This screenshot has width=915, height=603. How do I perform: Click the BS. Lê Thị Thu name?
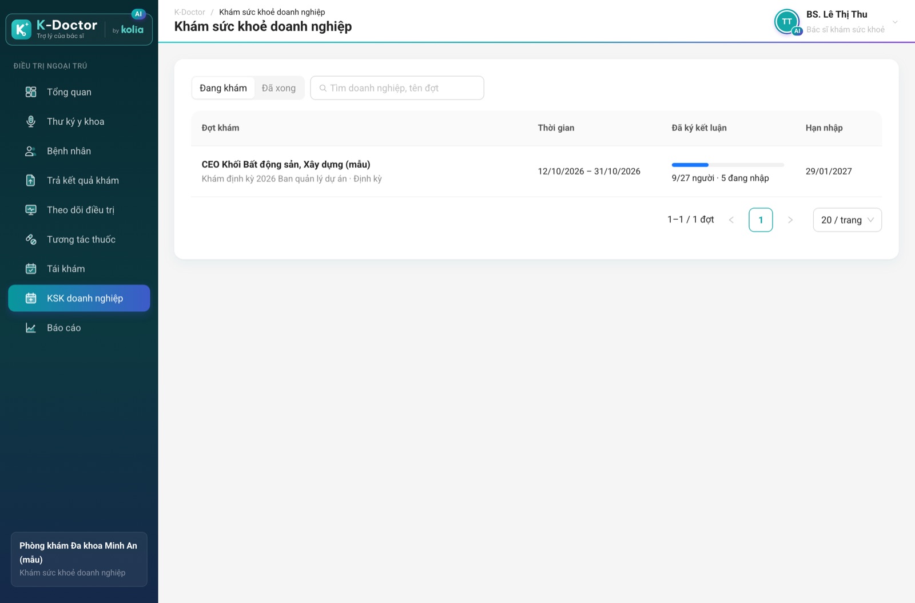pos(837,14)
